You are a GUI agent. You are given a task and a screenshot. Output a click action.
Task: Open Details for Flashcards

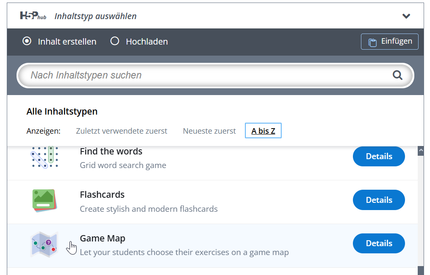(x=379, y=200)
